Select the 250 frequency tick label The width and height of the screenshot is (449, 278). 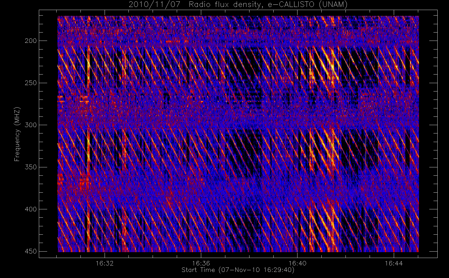(x=31, y=83)
